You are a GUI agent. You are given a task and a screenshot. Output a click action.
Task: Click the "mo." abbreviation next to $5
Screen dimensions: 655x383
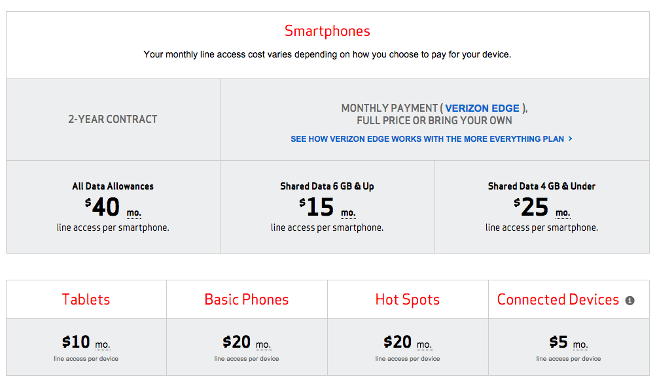coord(580,344)
